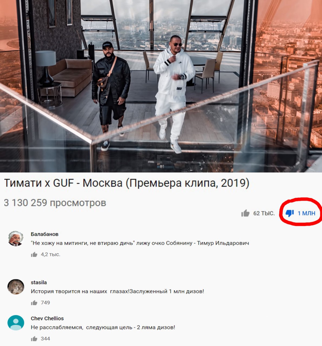The height and width of the screenshot is (346, 322).
Task: Click the 3 130 259 просмотров view count
Action: (55, 203)
